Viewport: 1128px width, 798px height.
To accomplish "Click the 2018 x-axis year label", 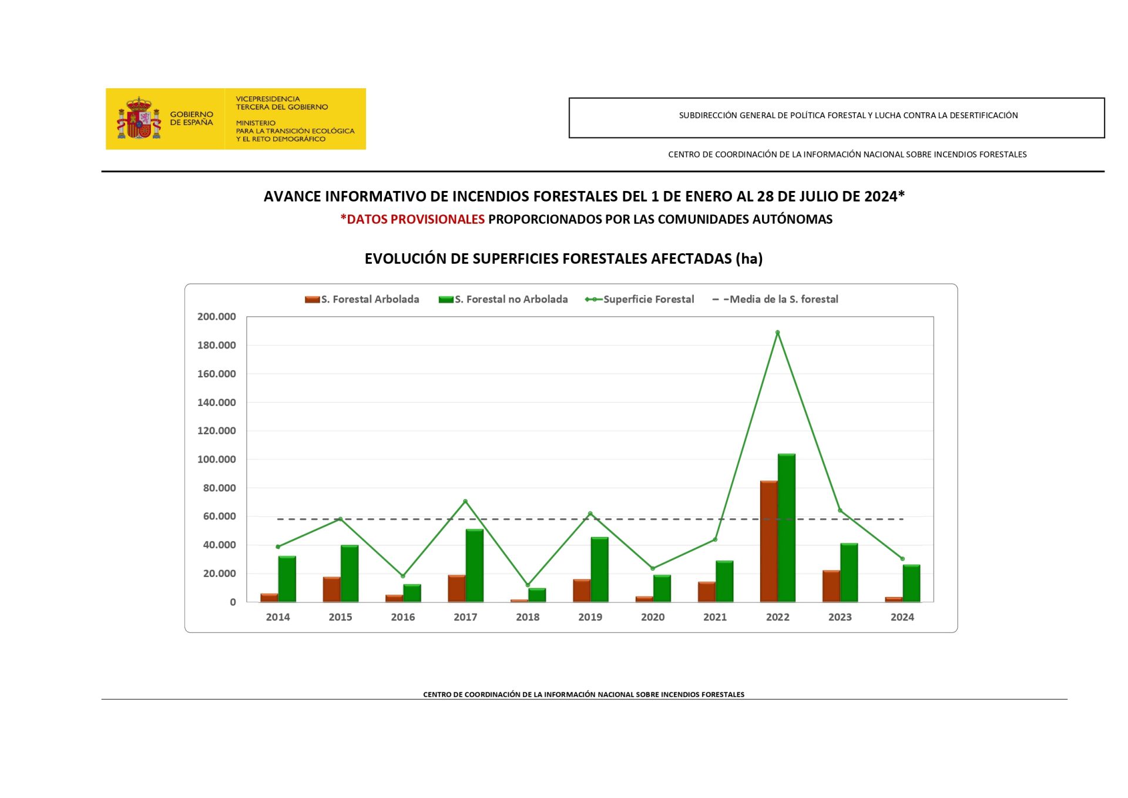I will click(x=528, y=617).
